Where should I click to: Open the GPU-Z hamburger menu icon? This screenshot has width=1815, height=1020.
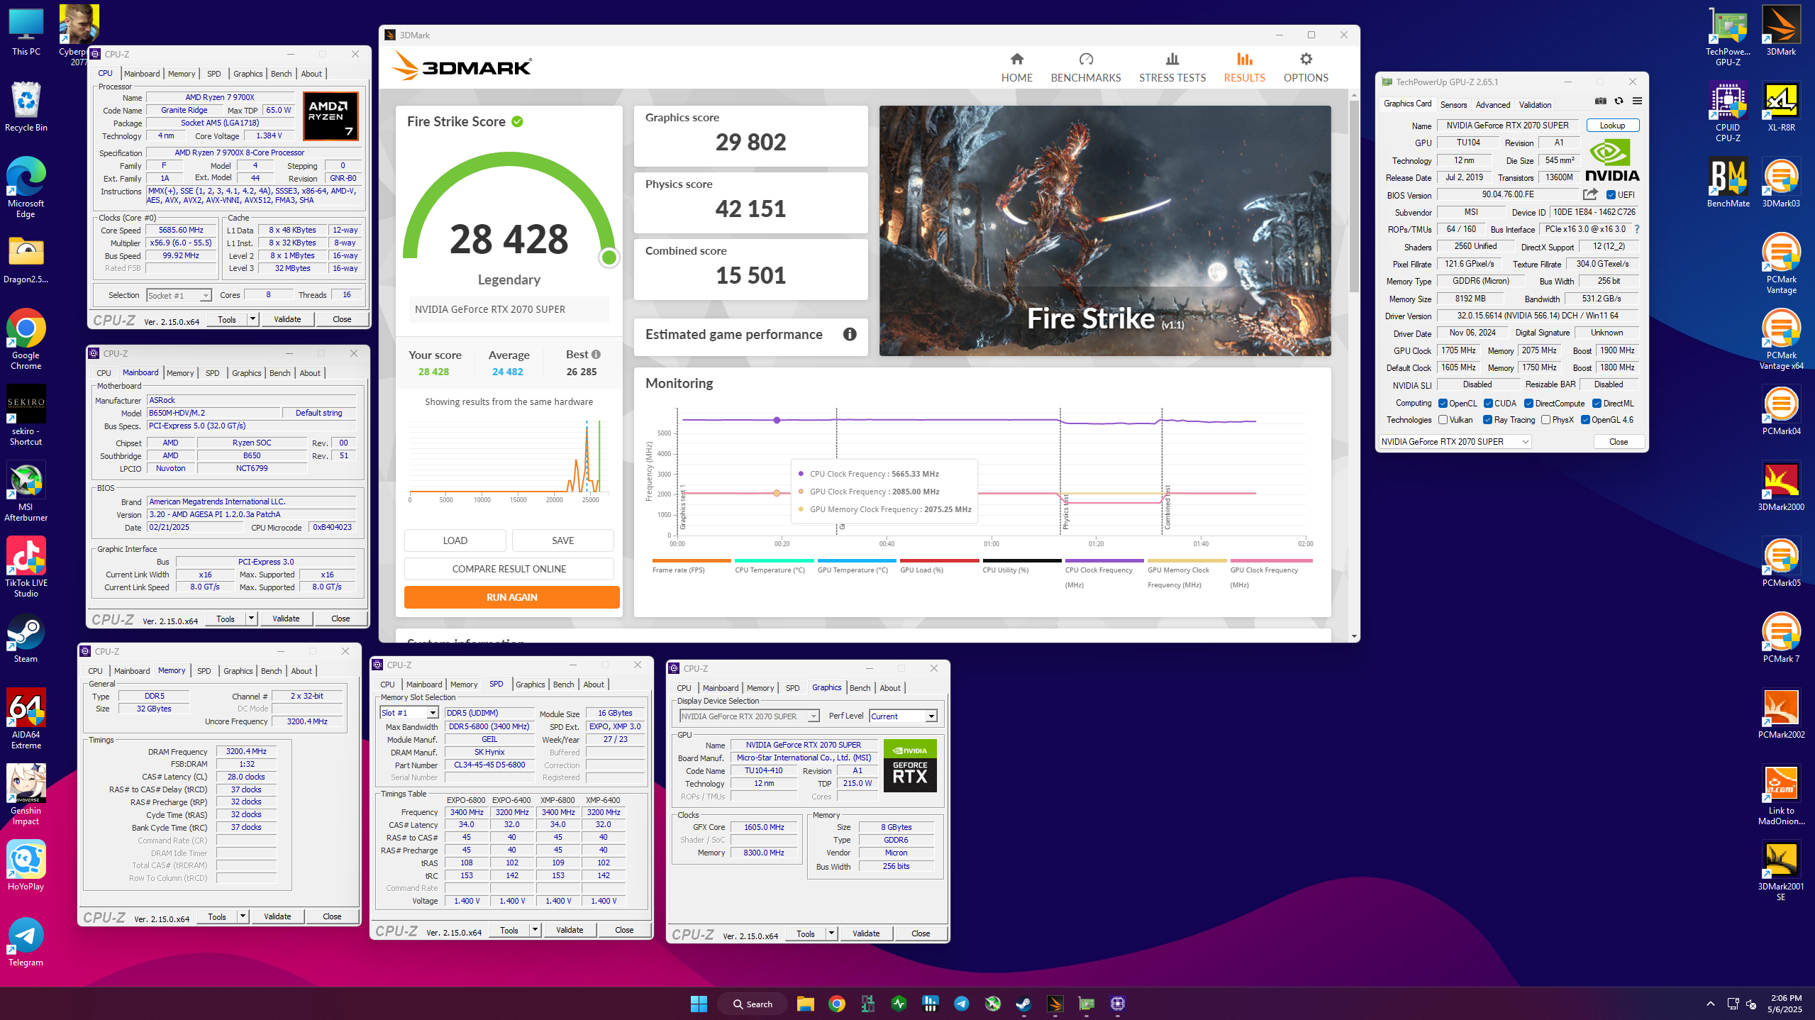pyautogui.click(x=1636, y=101)
